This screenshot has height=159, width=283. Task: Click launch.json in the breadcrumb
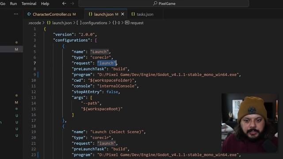62,23
